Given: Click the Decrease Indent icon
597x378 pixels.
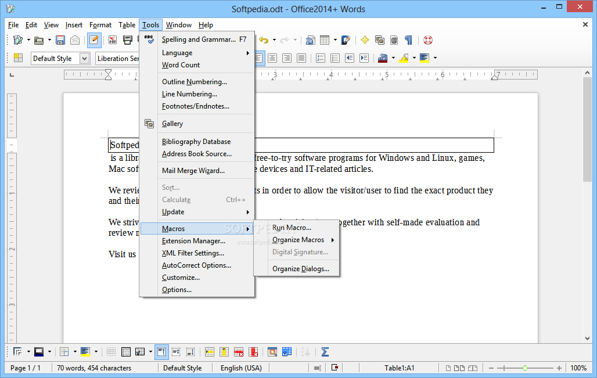Looking at the screenshot, I should point(350,58).
